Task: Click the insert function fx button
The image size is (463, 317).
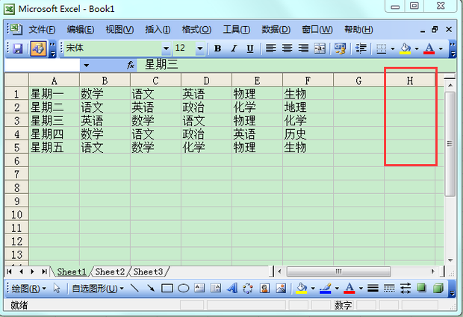Action: tap(130, 65)
